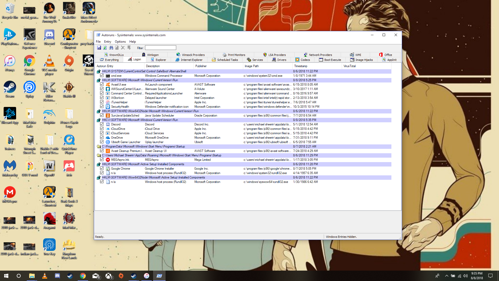This screenshot has width=499, height=281.
Task: Click the VirusTotal column header
Action: pos(366,66)
